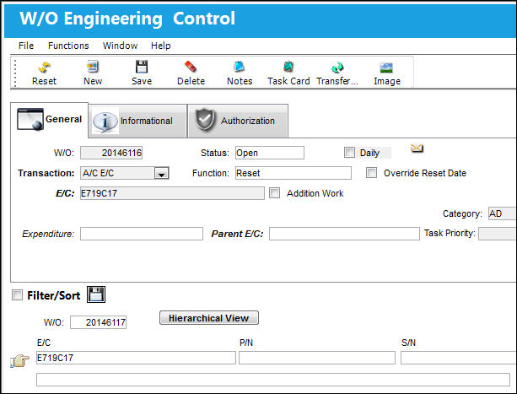Open the Functions menu

(68, 46)
